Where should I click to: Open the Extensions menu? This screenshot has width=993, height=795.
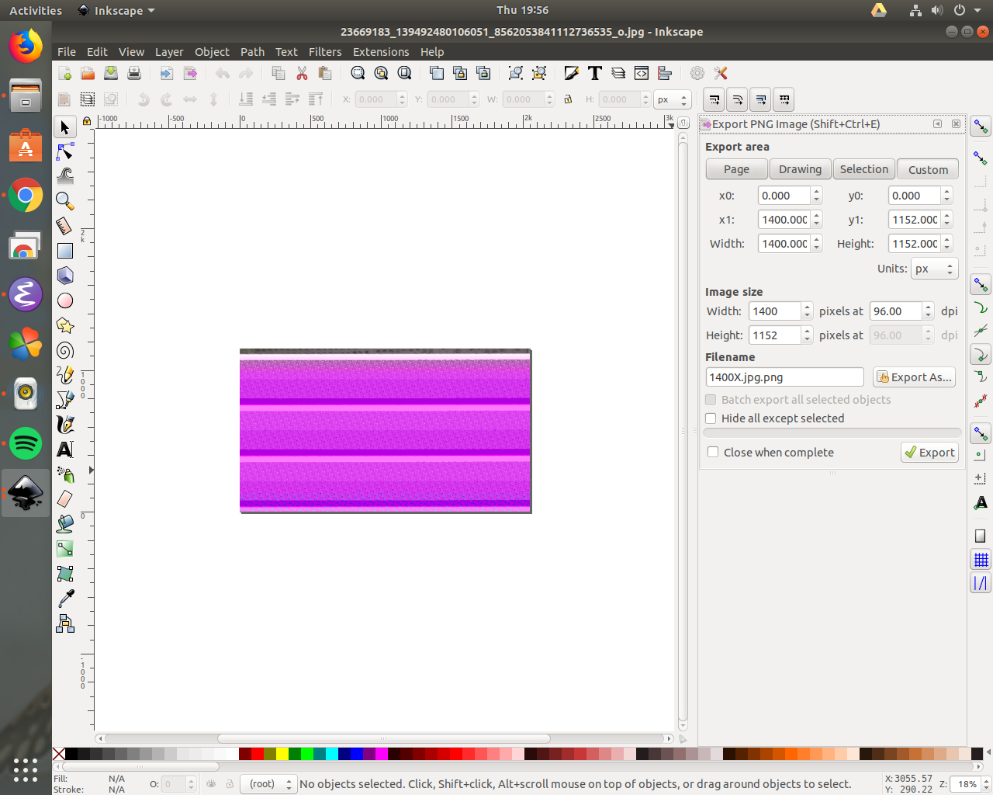[x=380, y=52]
